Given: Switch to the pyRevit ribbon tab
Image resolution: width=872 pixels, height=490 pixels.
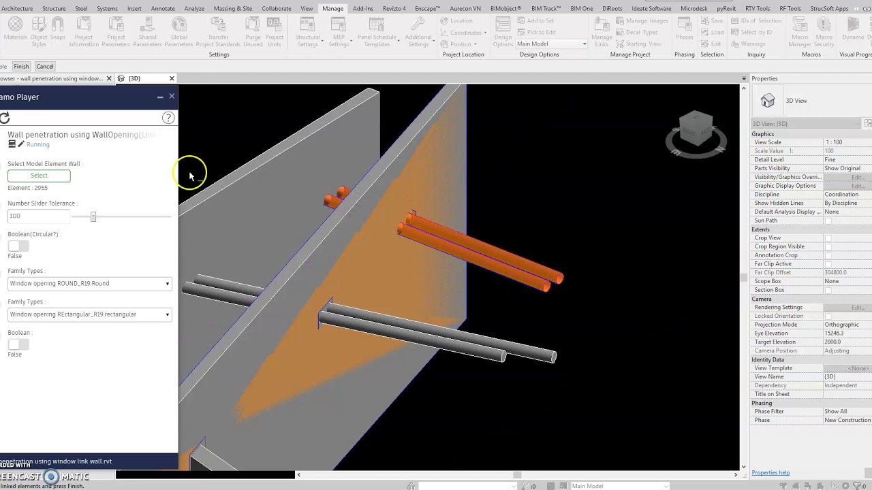Looking at the screenshot, I should click(x=727, y=9).
